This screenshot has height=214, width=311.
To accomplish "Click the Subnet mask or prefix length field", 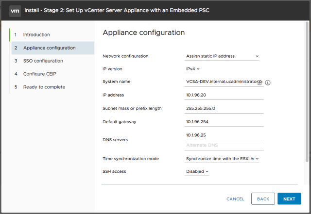I will tap(224, 108).
